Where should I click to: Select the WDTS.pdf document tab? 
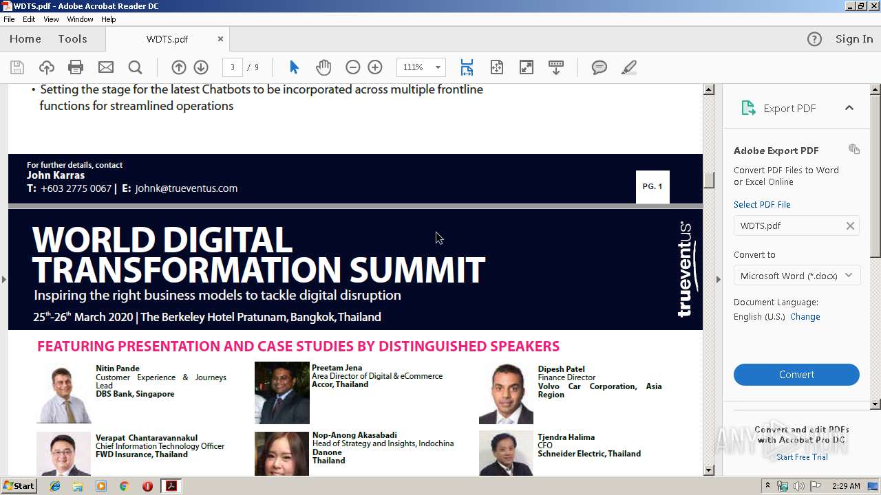pyautogui.click(x=167, y=39)
